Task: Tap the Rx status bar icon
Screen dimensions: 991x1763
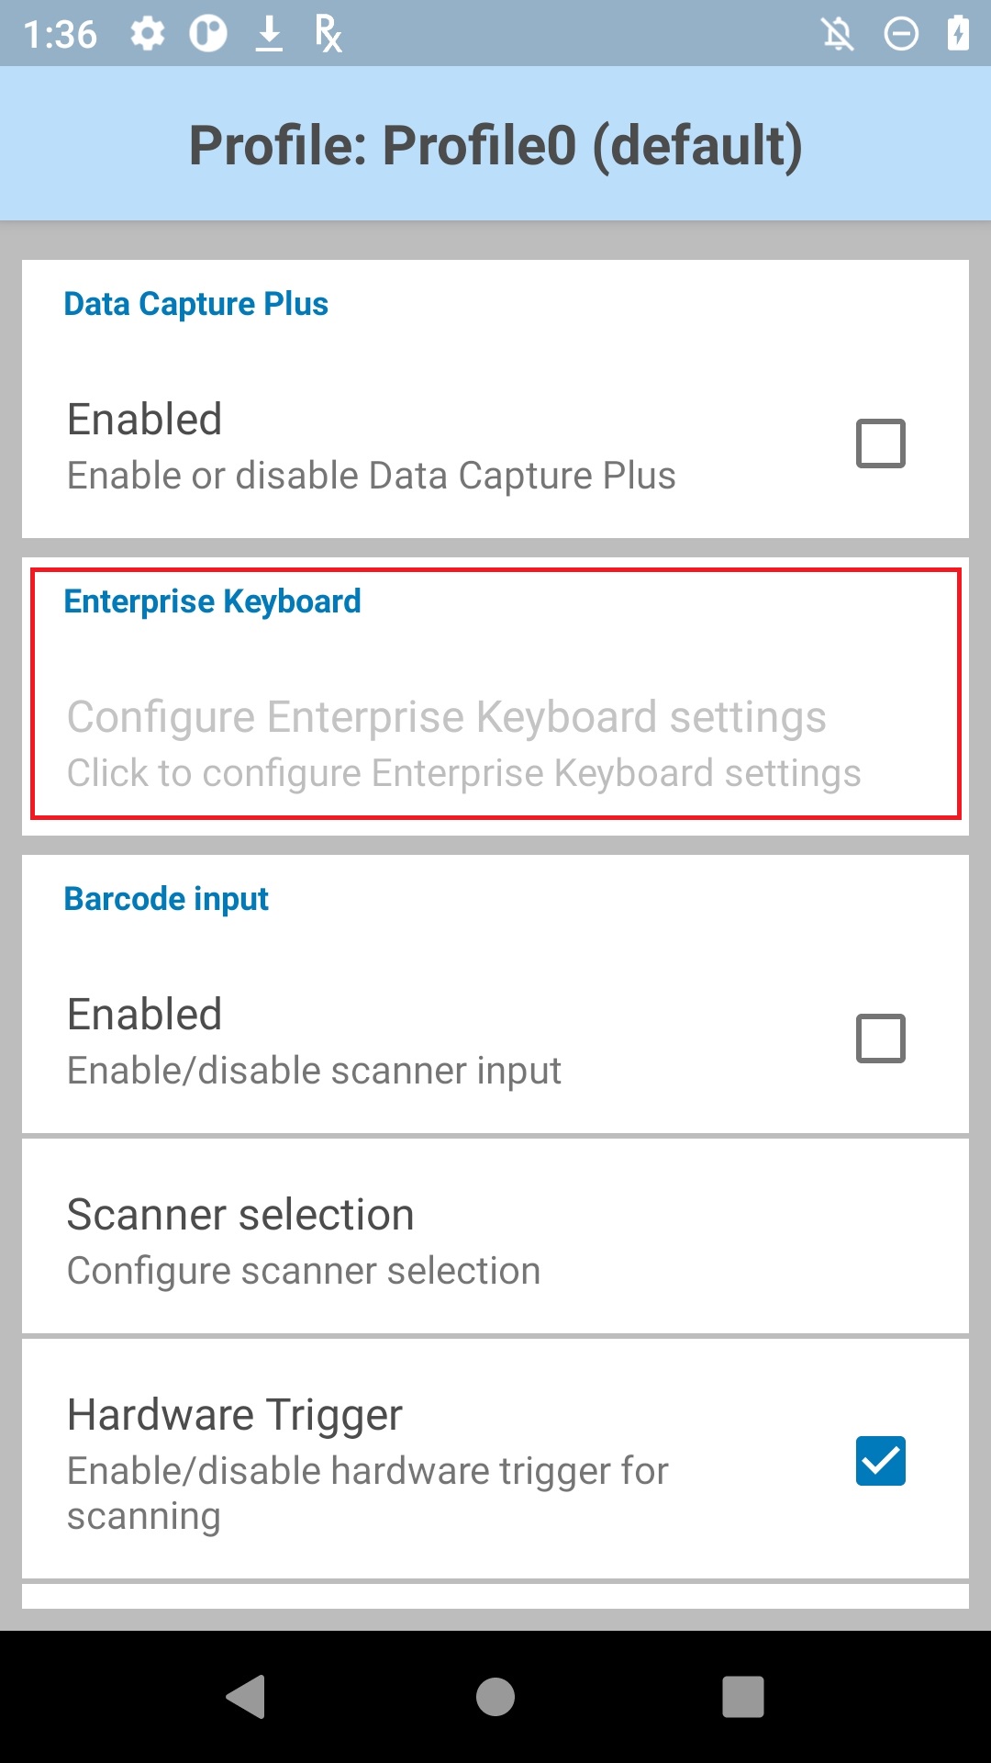Action: click(328, 34)
